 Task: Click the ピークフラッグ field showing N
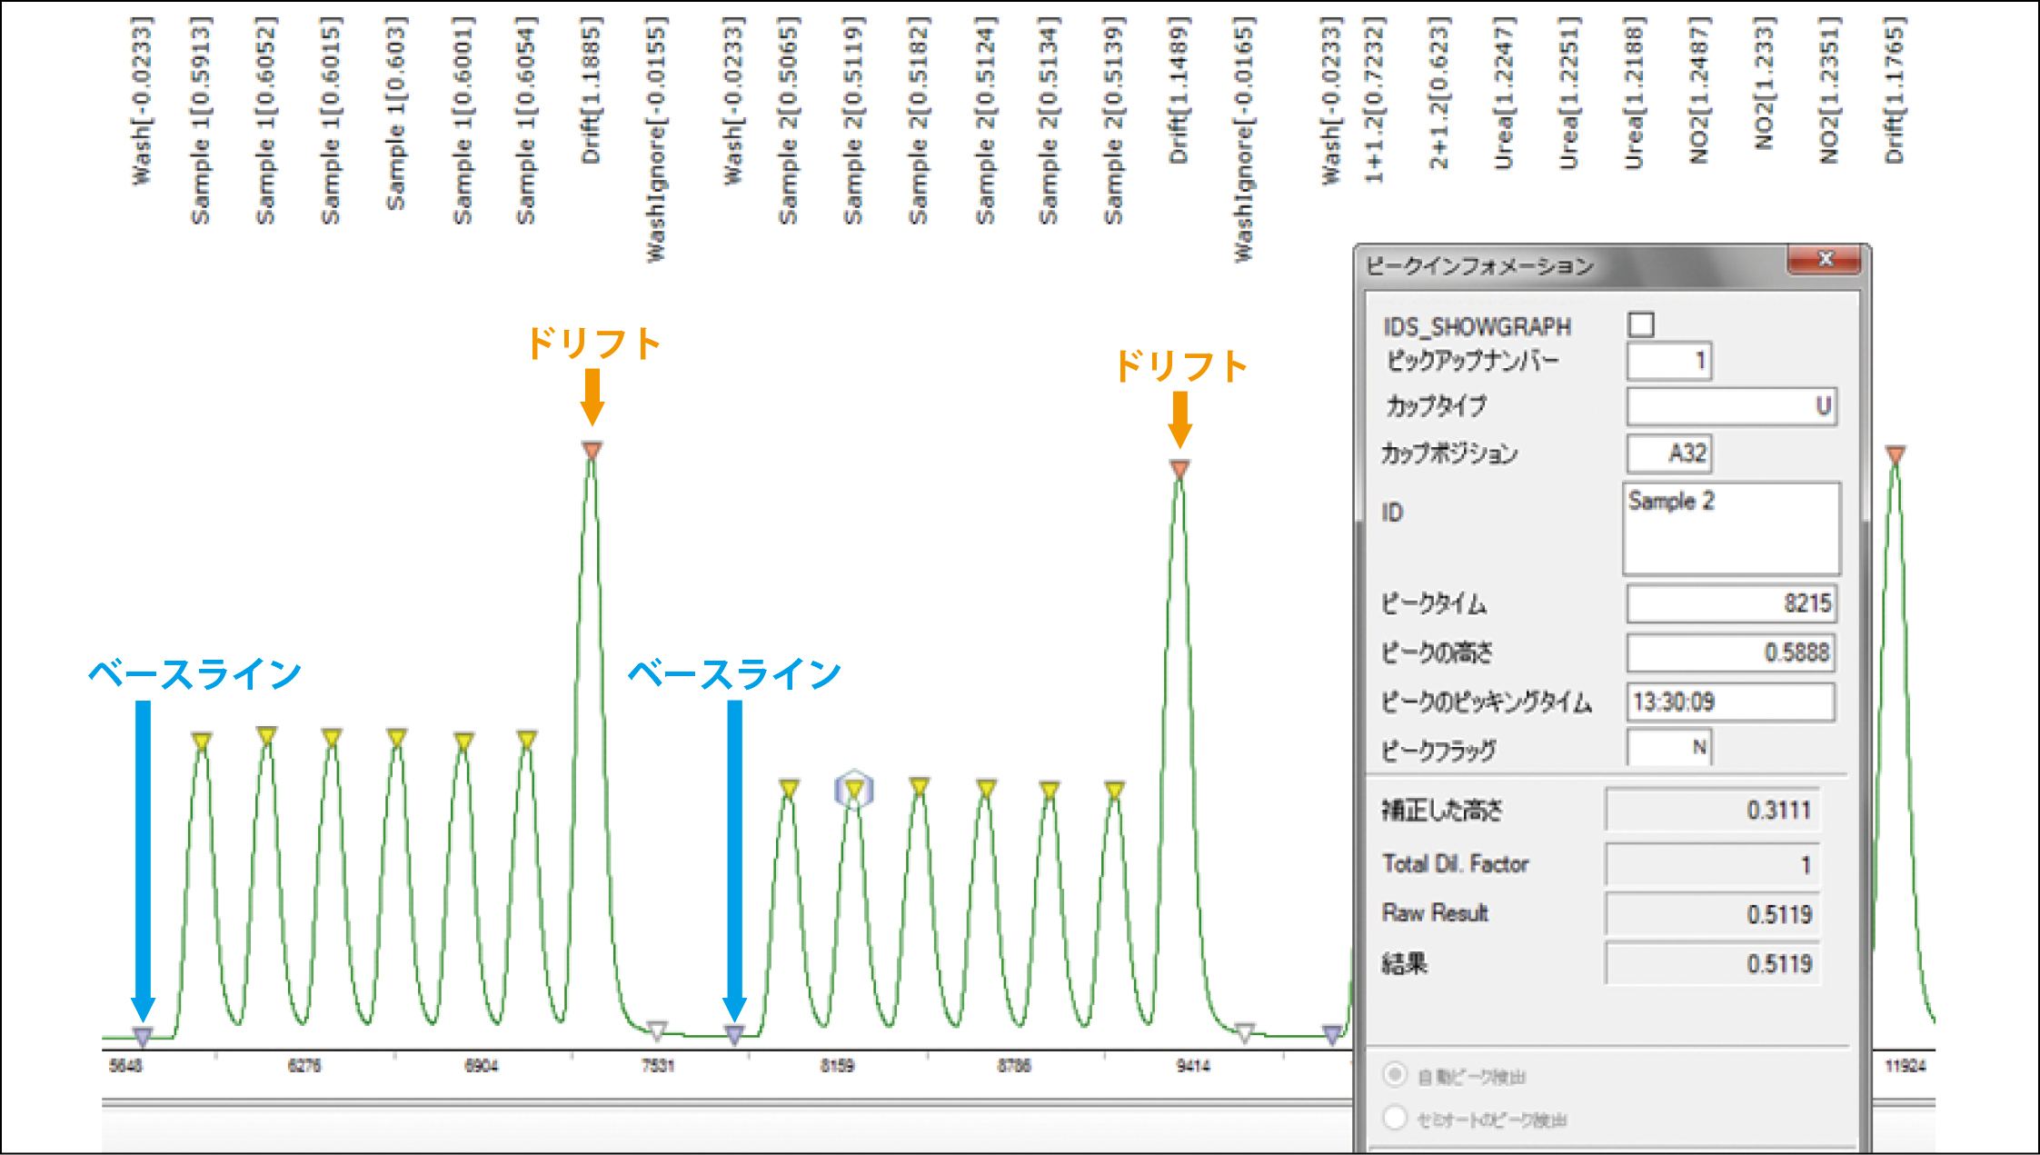point(1670,748)
